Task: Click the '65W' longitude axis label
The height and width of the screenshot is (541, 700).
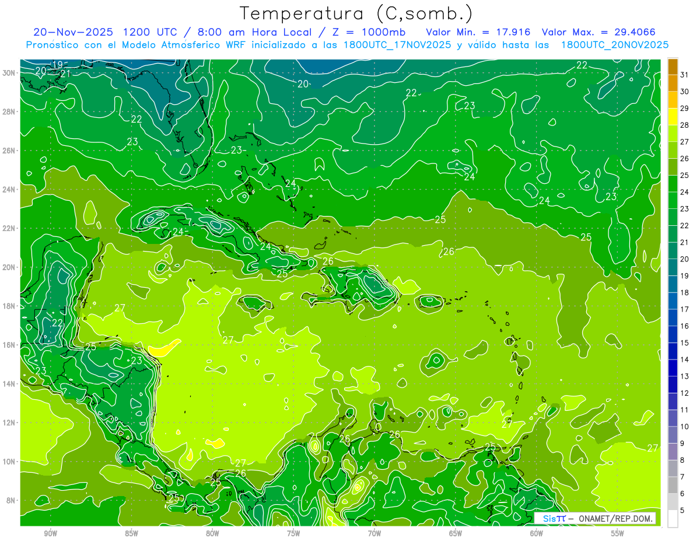Action: click(456, 533)
